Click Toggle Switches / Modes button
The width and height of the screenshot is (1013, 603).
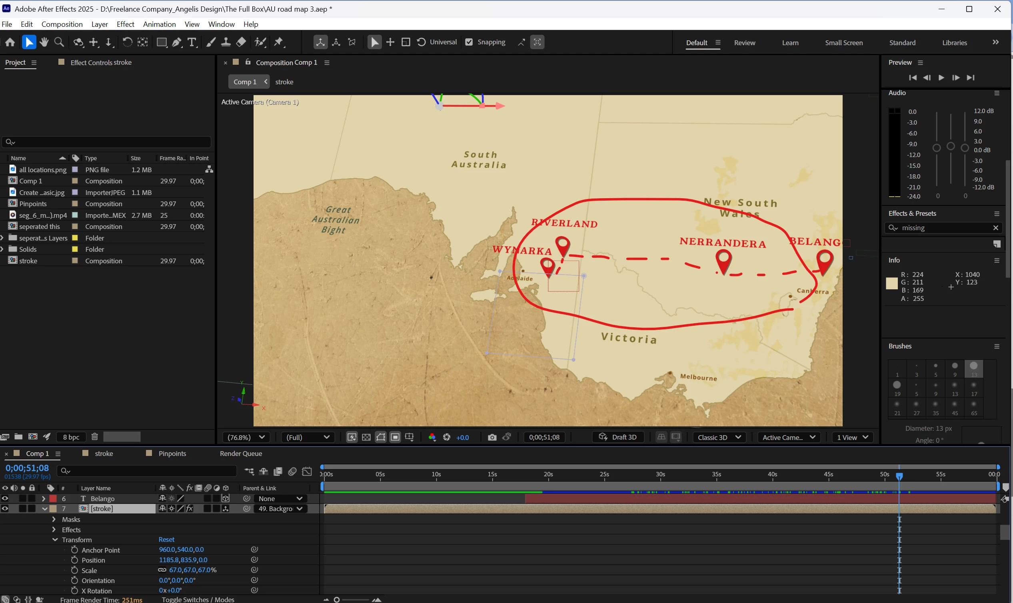click(x=198, y=599)
